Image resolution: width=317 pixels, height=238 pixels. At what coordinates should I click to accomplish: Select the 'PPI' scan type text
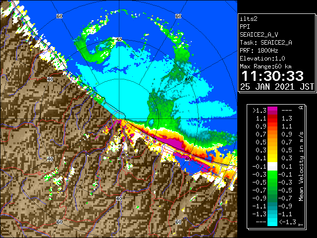pos(245,27)
